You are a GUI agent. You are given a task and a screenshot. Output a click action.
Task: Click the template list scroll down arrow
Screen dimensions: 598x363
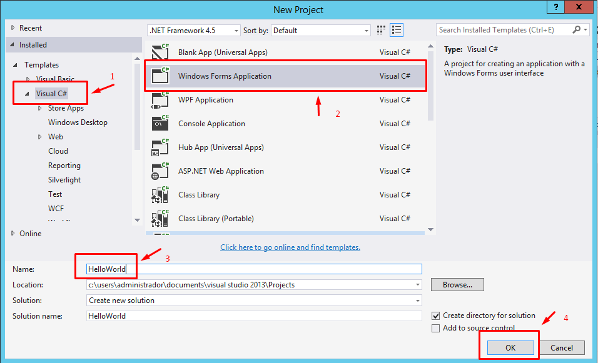coord(430,230)
